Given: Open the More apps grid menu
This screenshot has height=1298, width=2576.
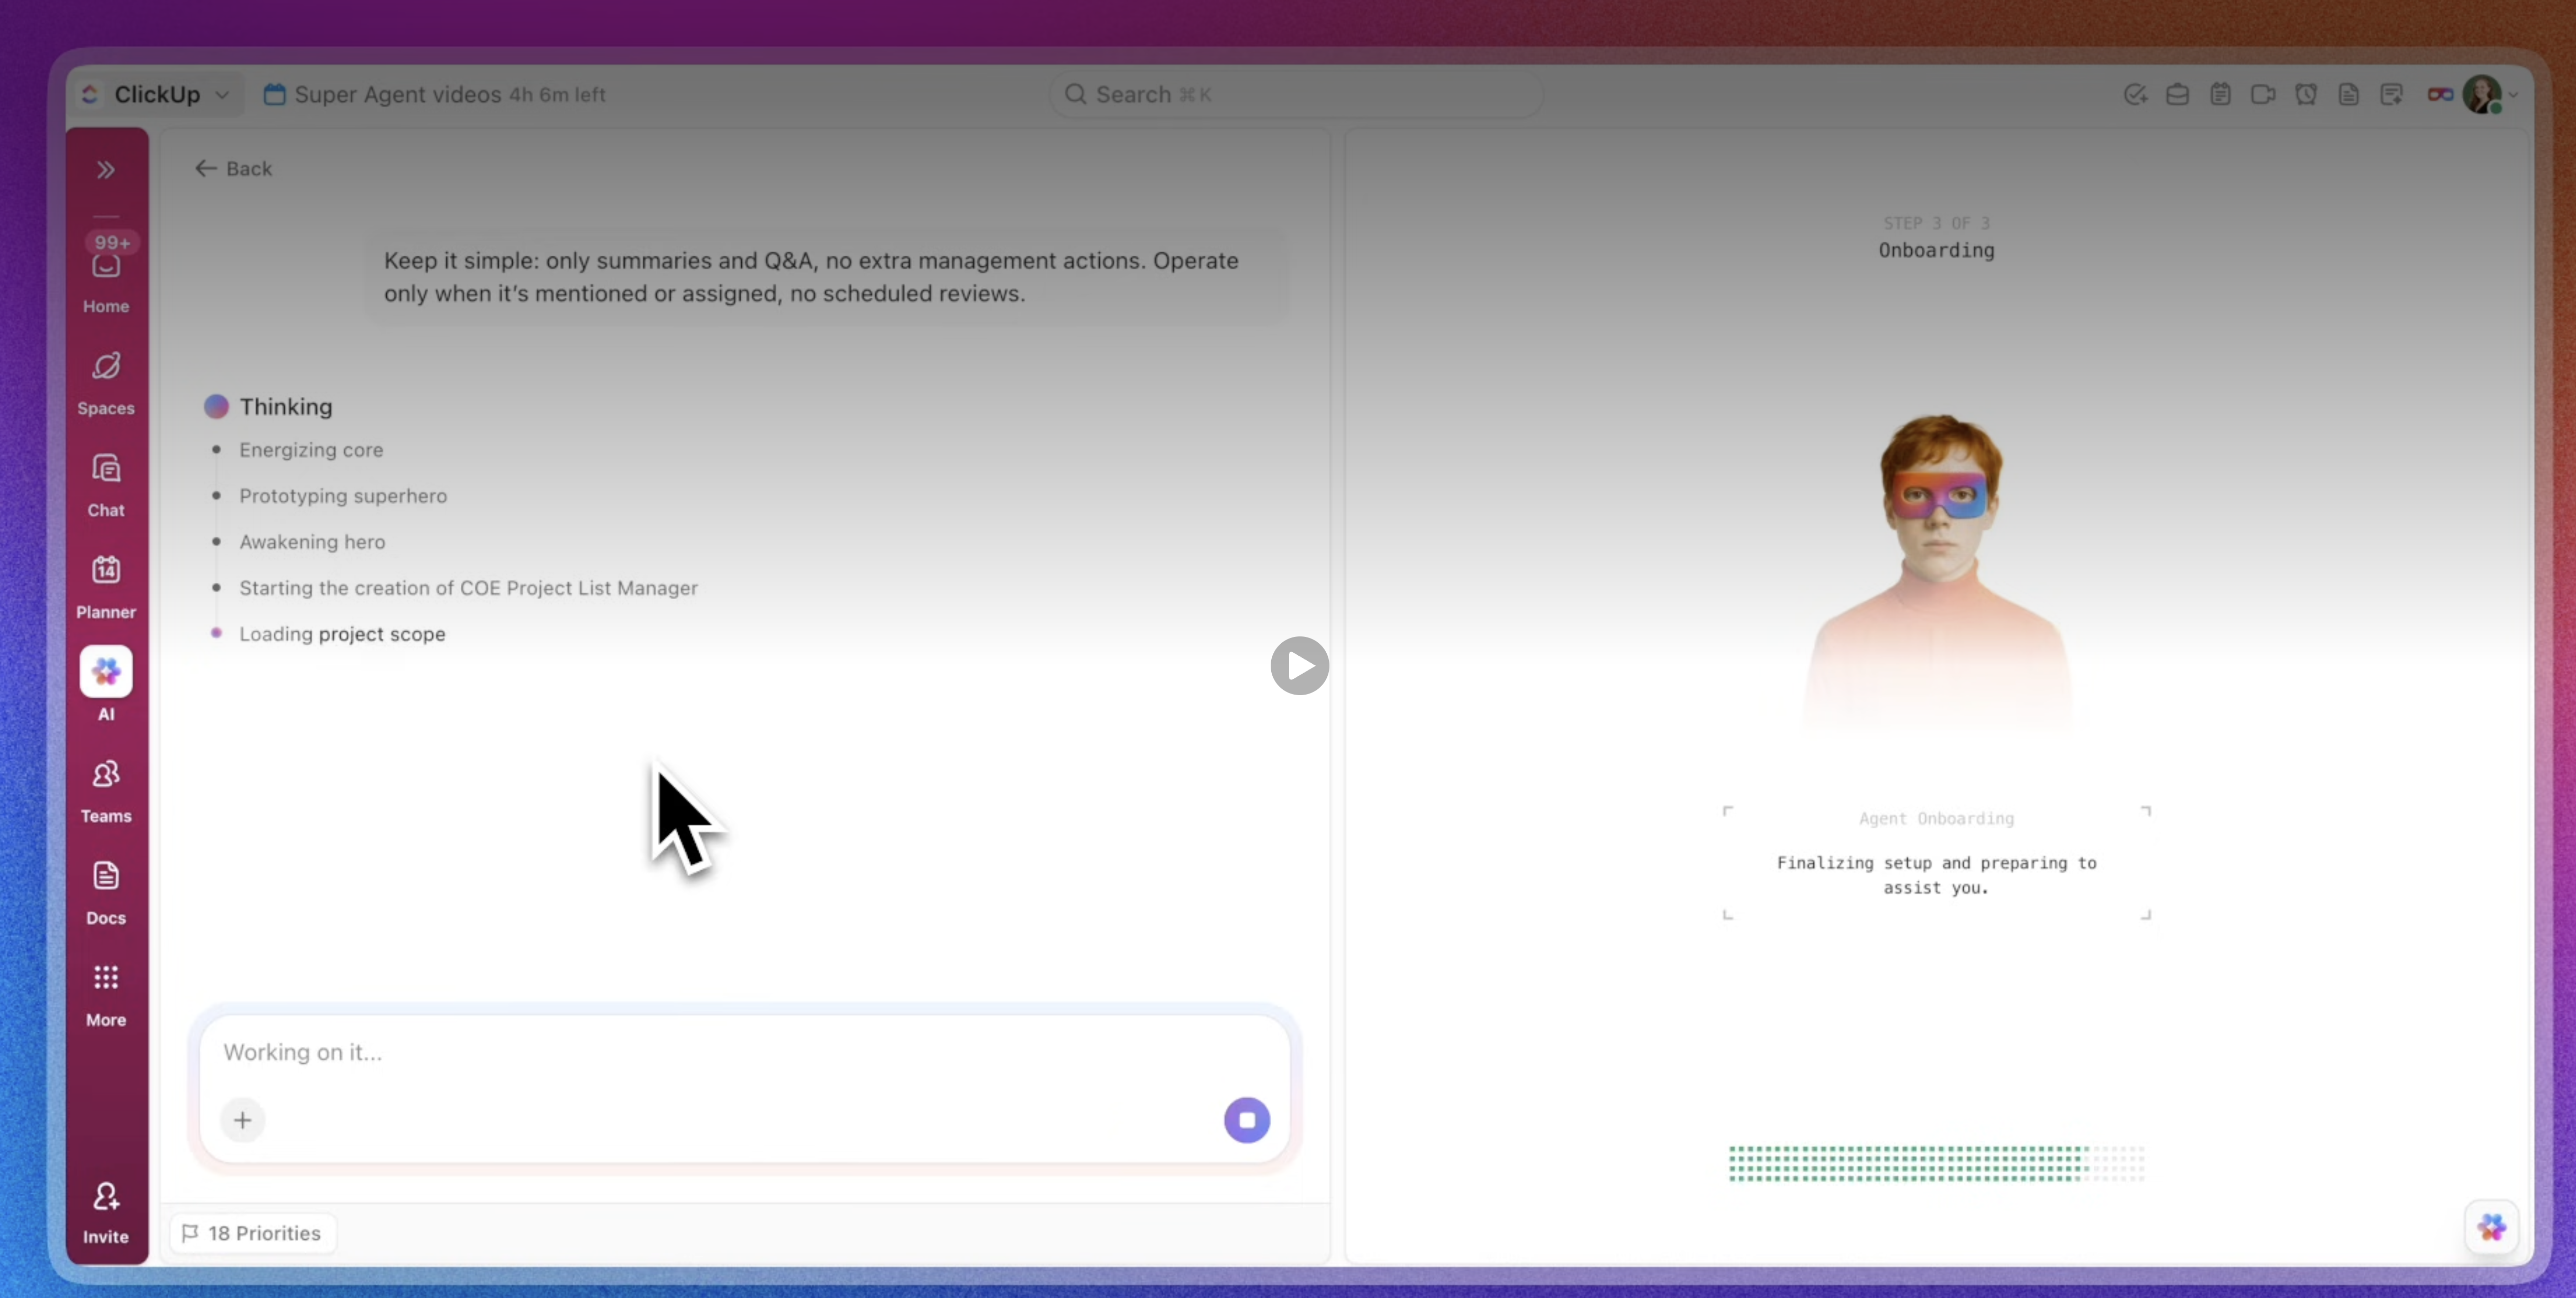Looking at the screenshot, I should tap(106, 994).
